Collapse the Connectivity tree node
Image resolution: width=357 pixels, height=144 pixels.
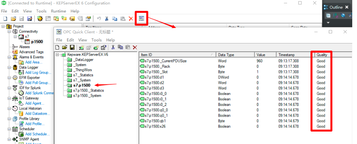(9, 32)
